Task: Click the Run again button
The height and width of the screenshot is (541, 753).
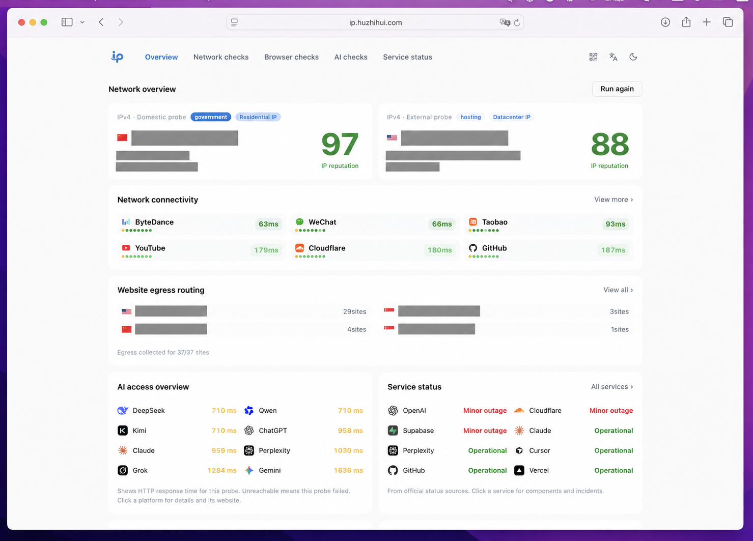Action: point(617,89)
